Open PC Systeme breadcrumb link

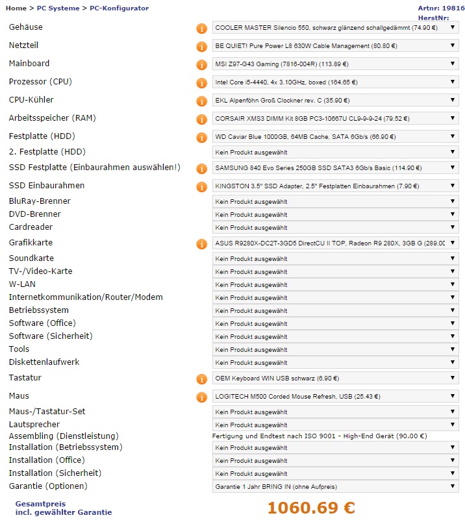tap(58, 8)
